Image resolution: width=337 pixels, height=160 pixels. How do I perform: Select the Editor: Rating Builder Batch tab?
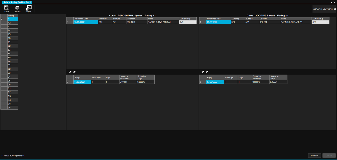tap(18, 2)
